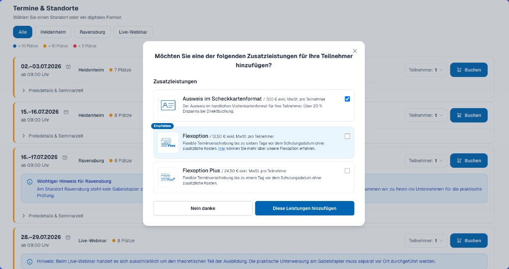Open the 'Hier' link about Flexoption
Screen dimensions: 509x269
tap(222, 148)
